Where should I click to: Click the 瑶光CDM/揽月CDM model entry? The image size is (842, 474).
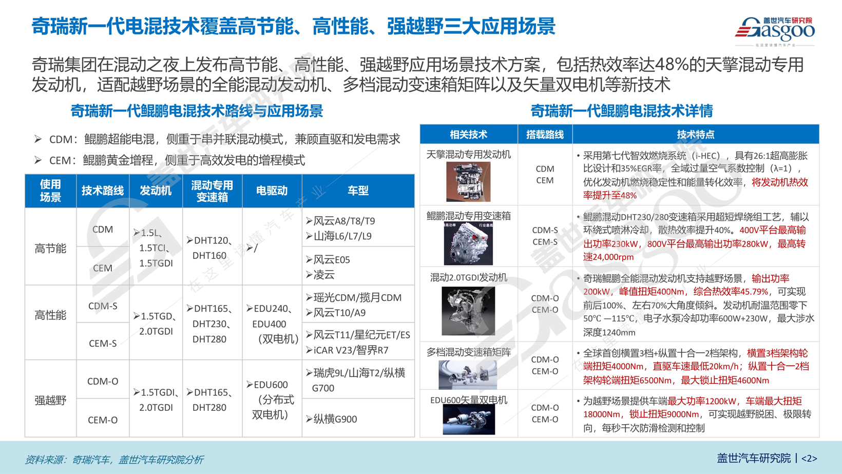coord(354,298)
